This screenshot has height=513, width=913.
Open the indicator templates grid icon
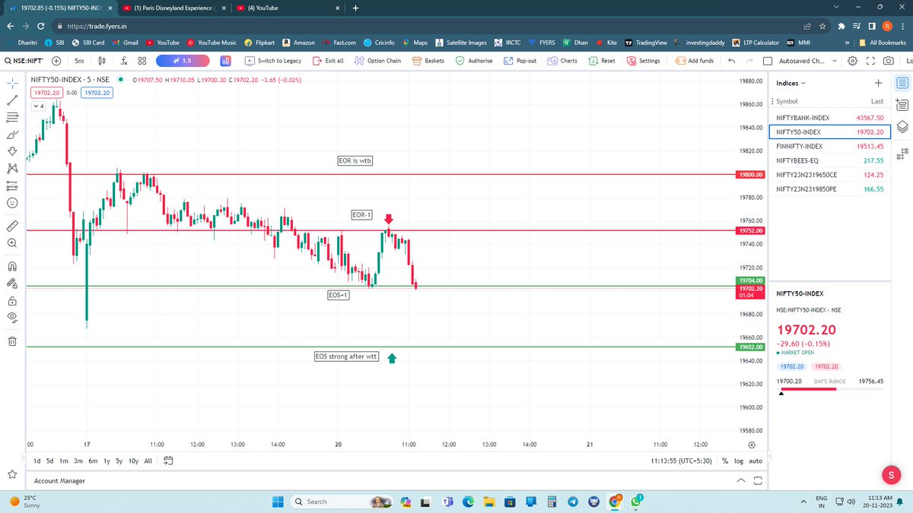142,61
